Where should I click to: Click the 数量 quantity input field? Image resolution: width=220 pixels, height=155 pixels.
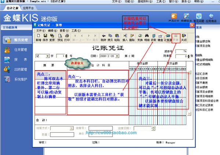[x=62, y=134]
